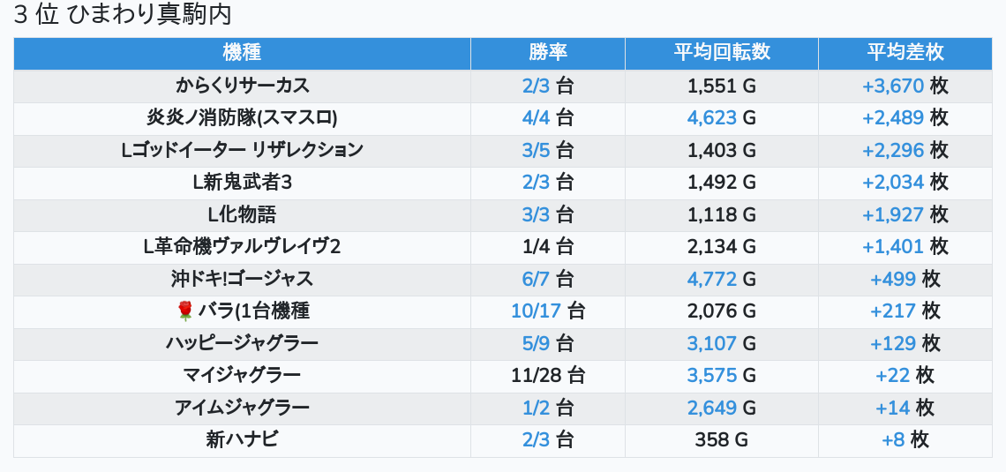The width and height of the screenshot is (1006, 472).
Task: Click the 勝率 column header
Action: coord(548,53)
